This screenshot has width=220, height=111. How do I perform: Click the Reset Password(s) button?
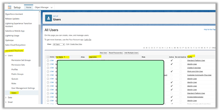pos(116,53)
